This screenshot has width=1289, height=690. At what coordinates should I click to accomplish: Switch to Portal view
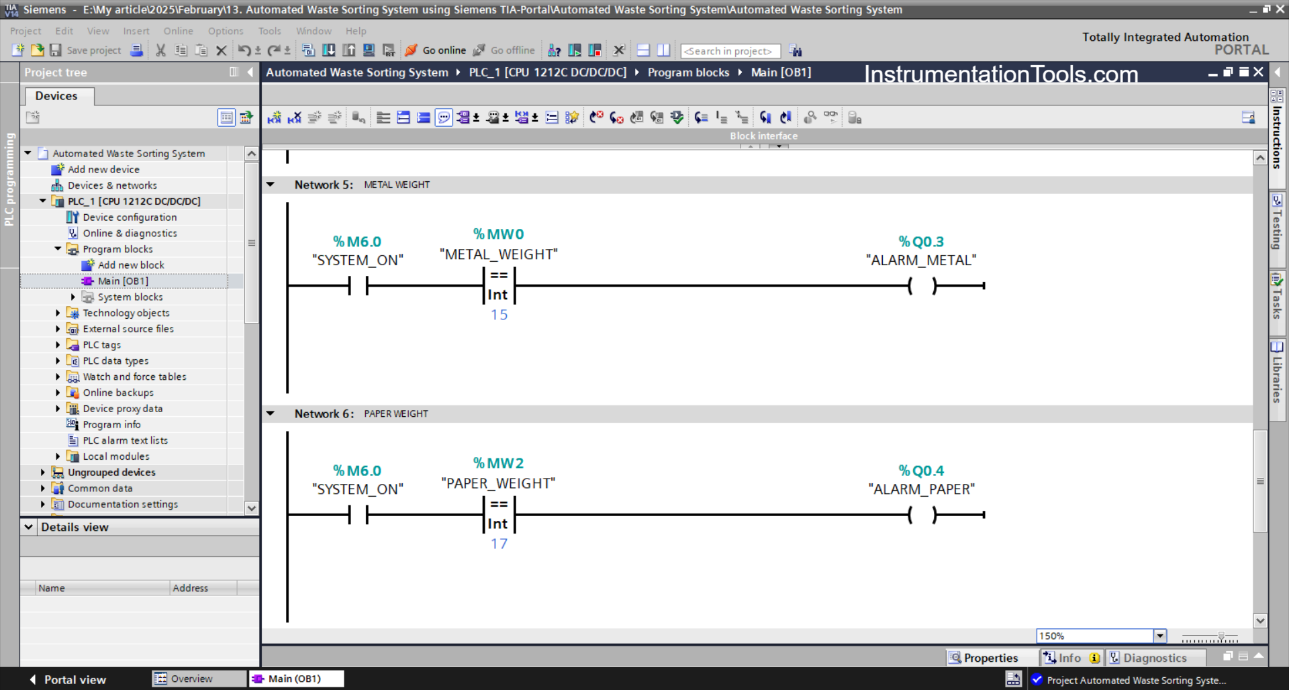tap(67, 679)
